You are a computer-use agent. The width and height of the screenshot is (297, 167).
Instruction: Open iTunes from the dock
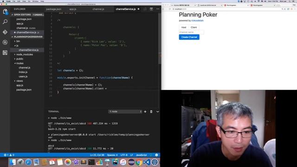click(123, 162)
